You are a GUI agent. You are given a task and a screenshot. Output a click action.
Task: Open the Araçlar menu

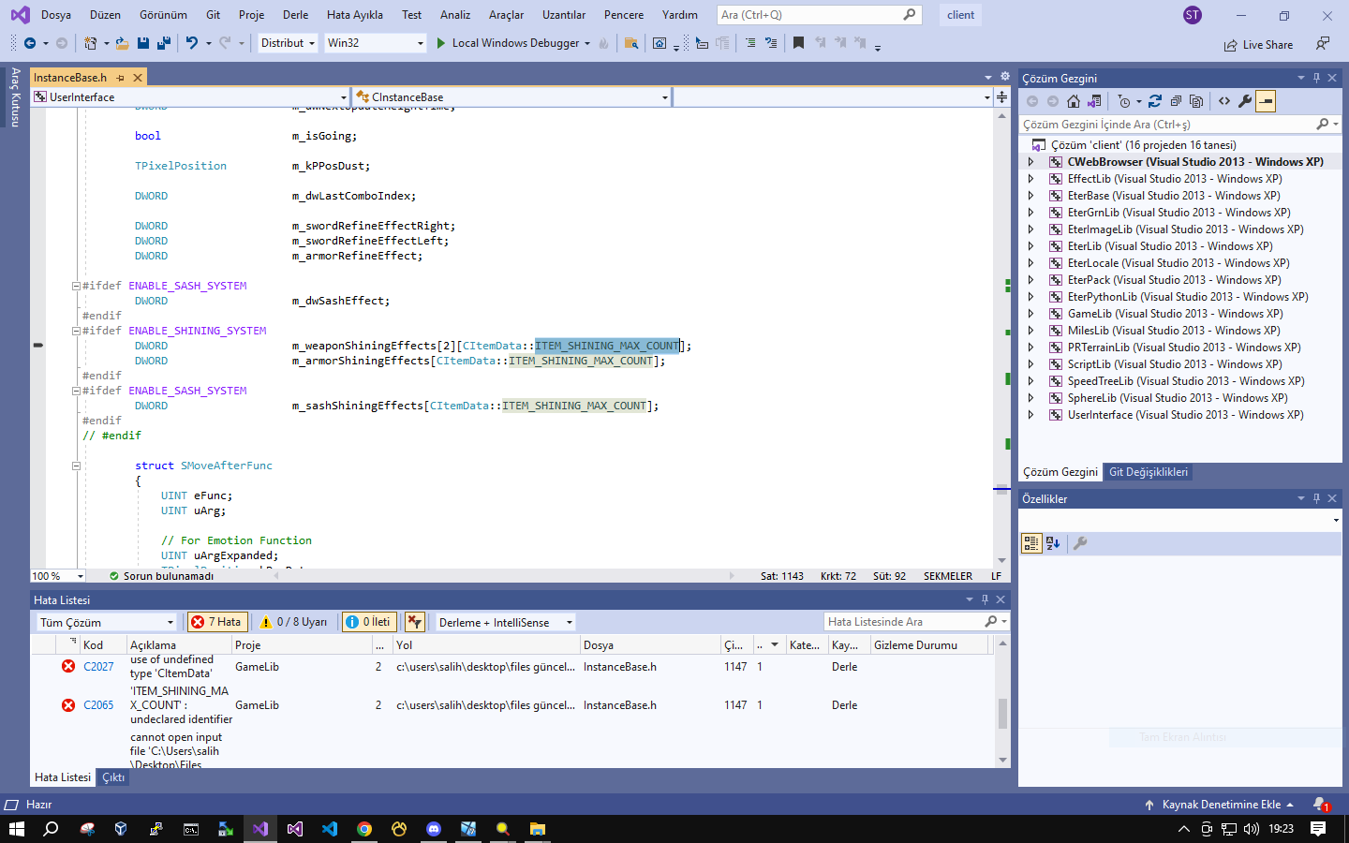tap(507, 15)
